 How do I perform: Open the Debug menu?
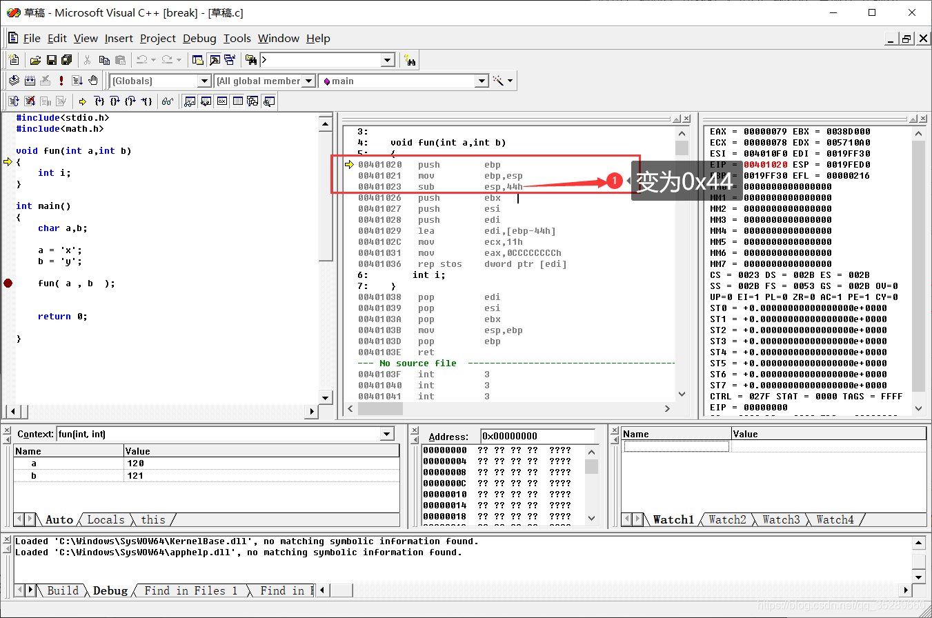click(199, 38)
